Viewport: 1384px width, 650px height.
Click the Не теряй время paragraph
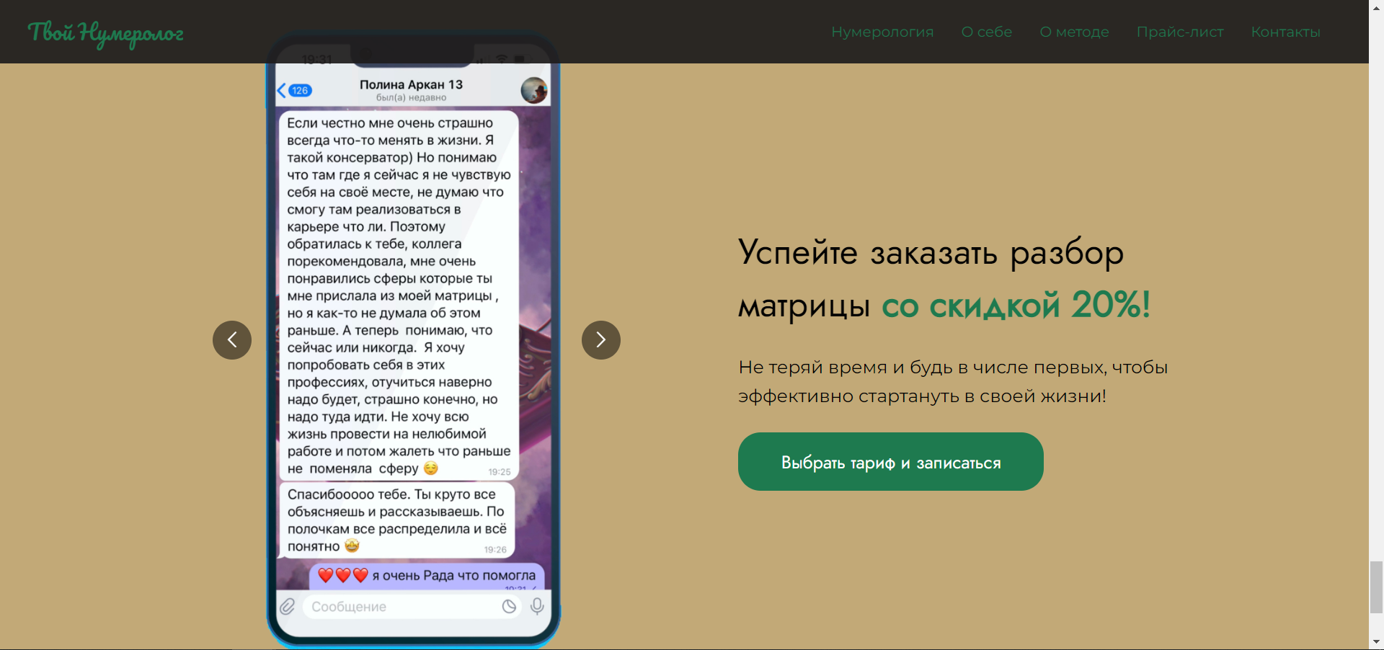click(953, 382)
